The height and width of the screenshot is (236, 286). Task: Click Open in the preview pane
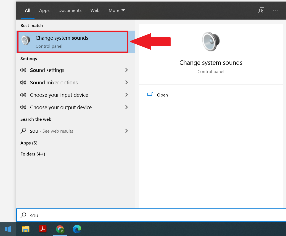pyautogui.click(x=162, y=95)
